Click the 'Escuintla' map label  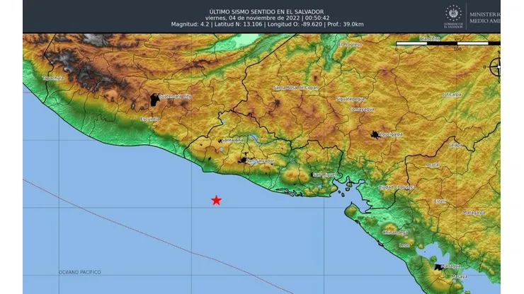[150, 119]
